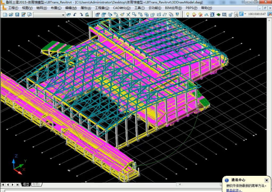The width and height of the screenshot is (272, 192).
Task: Open the 工具(T) menu
Action: [x=140, y=8]
